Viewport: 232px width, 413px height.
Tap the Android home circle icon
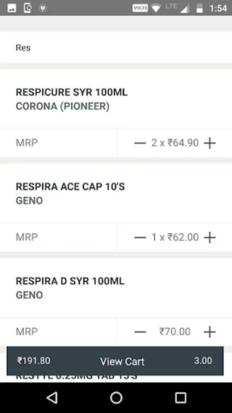[x=116, y=397]
